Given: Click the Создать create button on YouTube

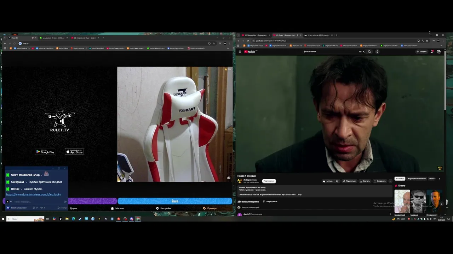Looking at the screenshot, I should click(x=422, y=52).
